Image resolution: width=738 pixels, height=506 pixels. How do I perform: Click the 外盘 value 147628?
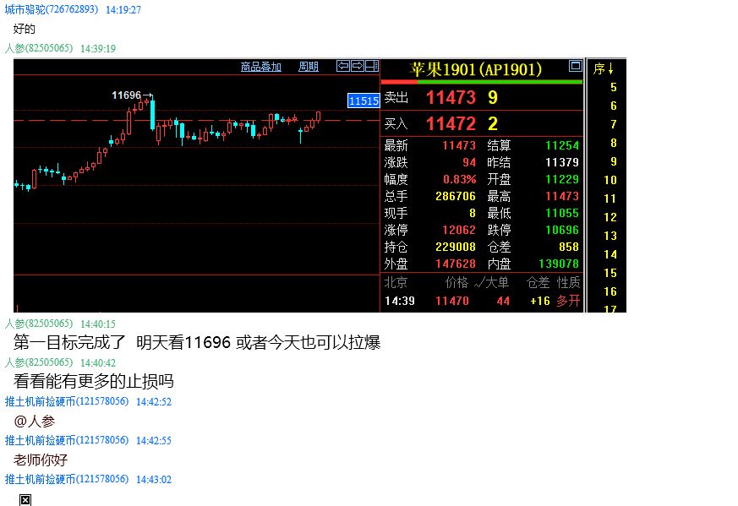[456, 264]
